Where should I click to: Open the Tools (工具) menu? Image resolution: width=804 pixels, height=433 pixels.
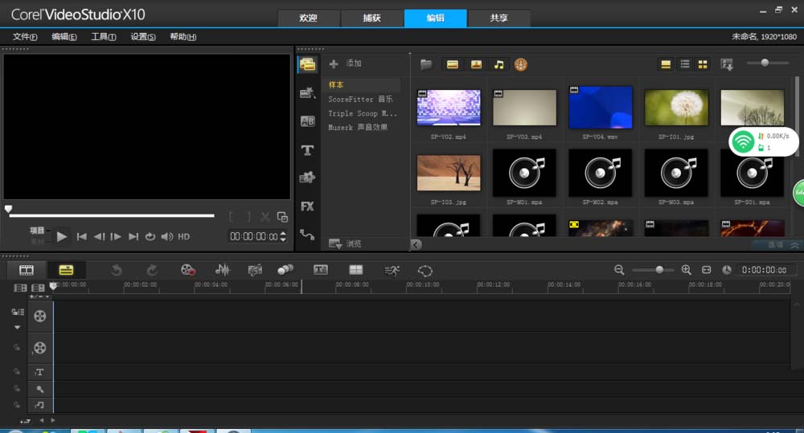coord(103,37)
